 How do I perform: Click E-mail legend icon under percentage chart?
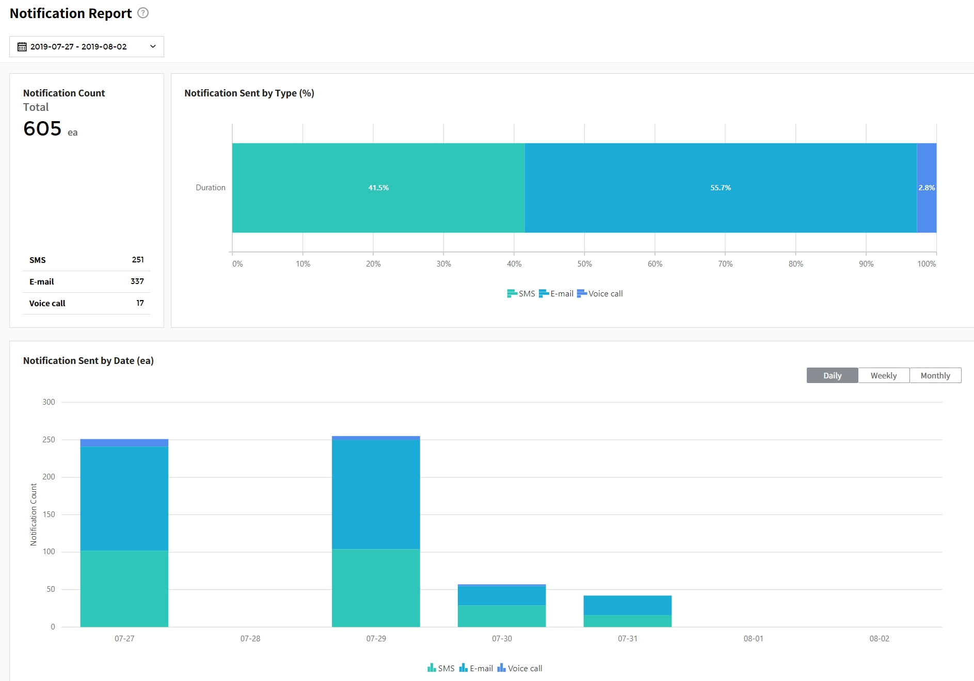[x=544, y=293]
